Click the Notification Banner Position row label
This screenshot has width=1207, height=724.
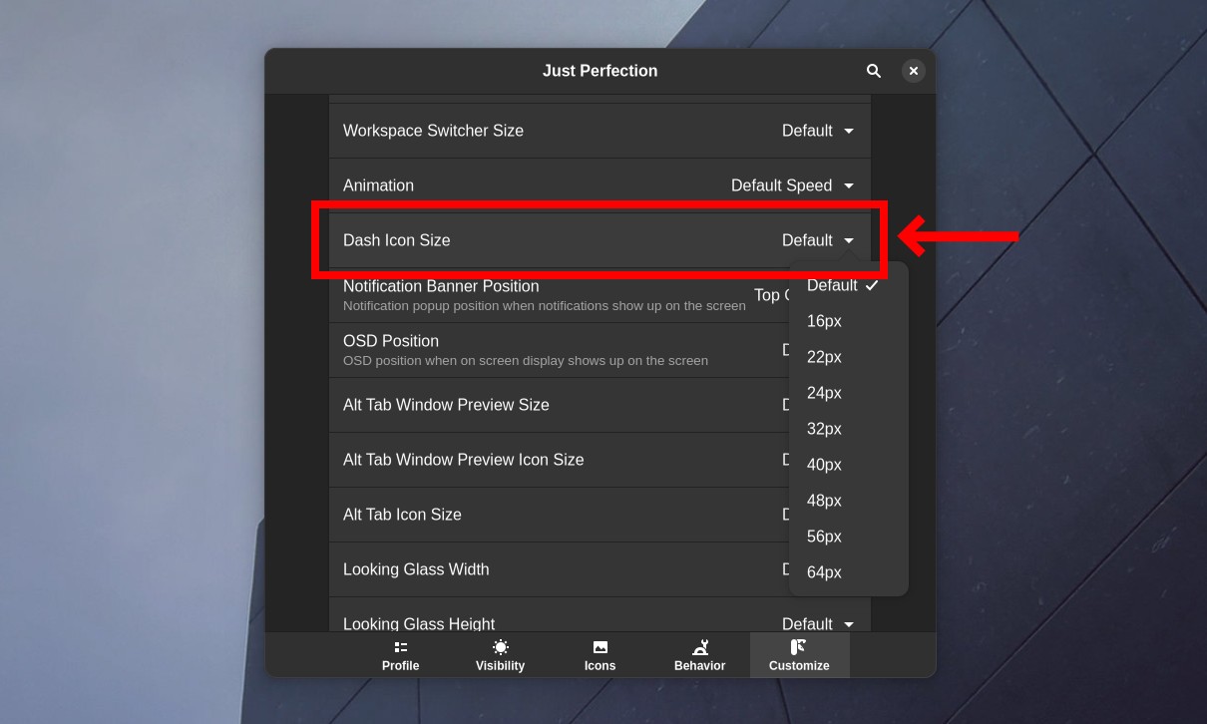(x=441, y=286)
